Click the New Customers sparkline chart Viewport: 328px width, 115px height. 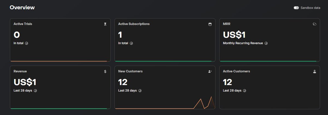point(165,102)
